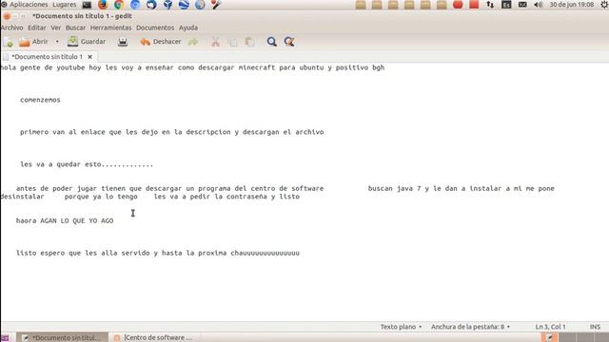Screen dimensions: 609x342
Task: Copy selection with the copy icon
Action: (x=232, y=42)
